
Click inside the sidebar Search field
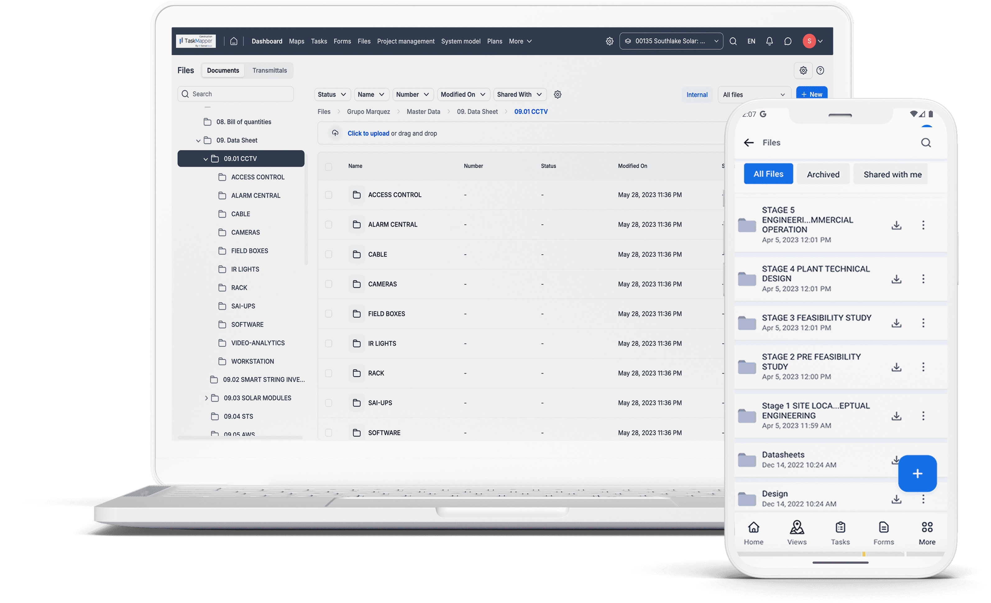tap(235, 94)
